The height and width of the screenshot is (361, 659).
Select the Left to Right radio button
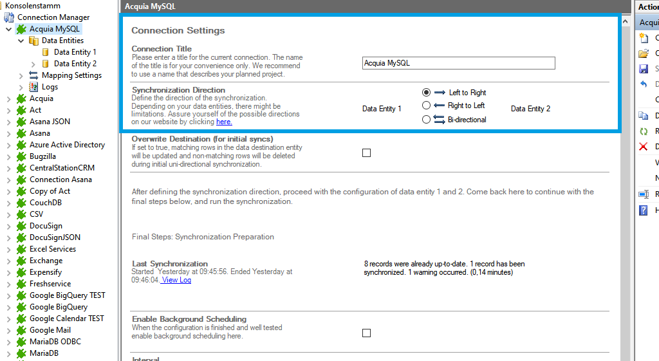pyautogui.click(x=426, y=93)
